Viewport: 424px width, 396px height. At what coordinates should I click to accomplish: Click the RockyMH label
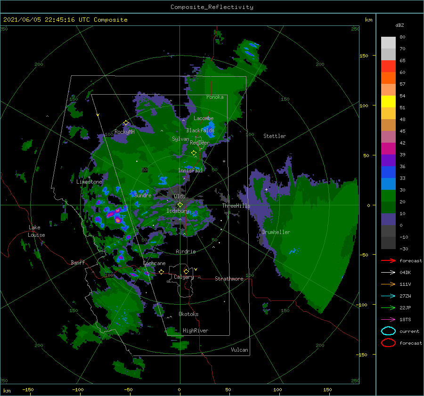tap(124, 132)
